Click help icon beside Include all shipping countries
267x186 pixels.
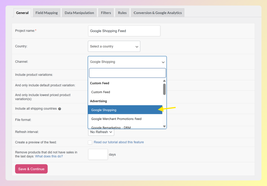[60, 109]
